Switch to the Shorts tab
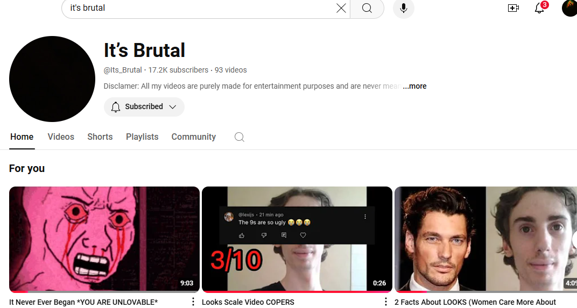This screenshot has height=308, width=577. click(x=100, y=137)
